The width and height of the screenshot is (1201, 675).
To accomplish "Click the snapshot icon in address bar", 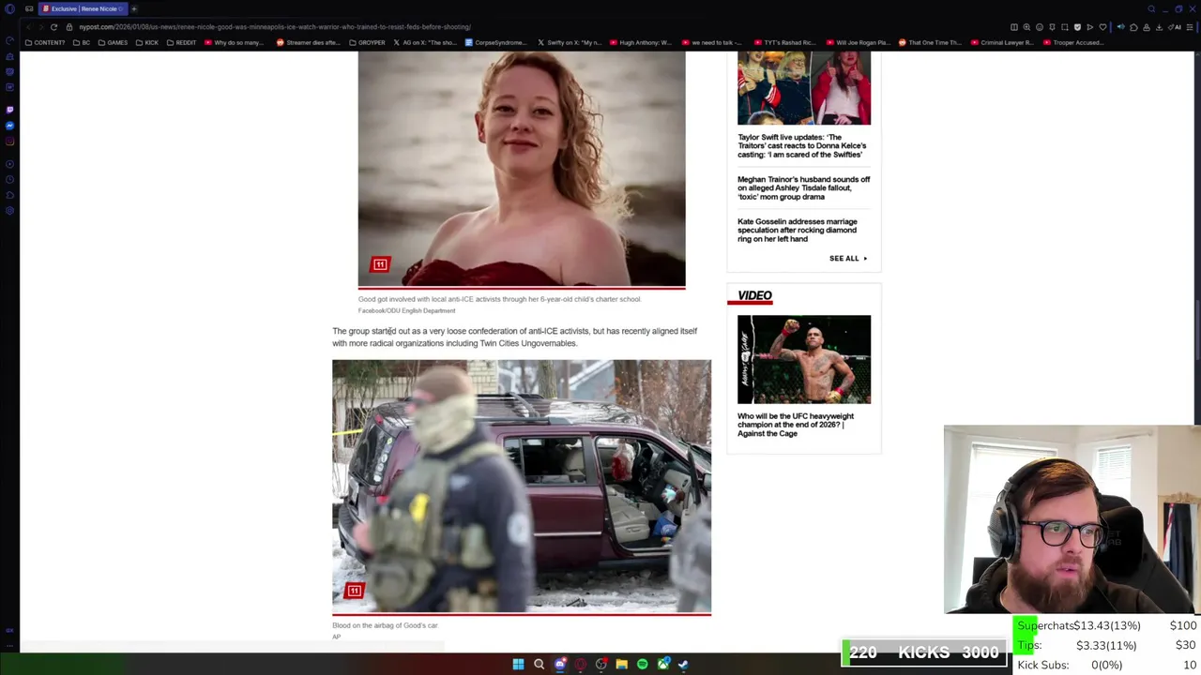I will (1065, 27).
